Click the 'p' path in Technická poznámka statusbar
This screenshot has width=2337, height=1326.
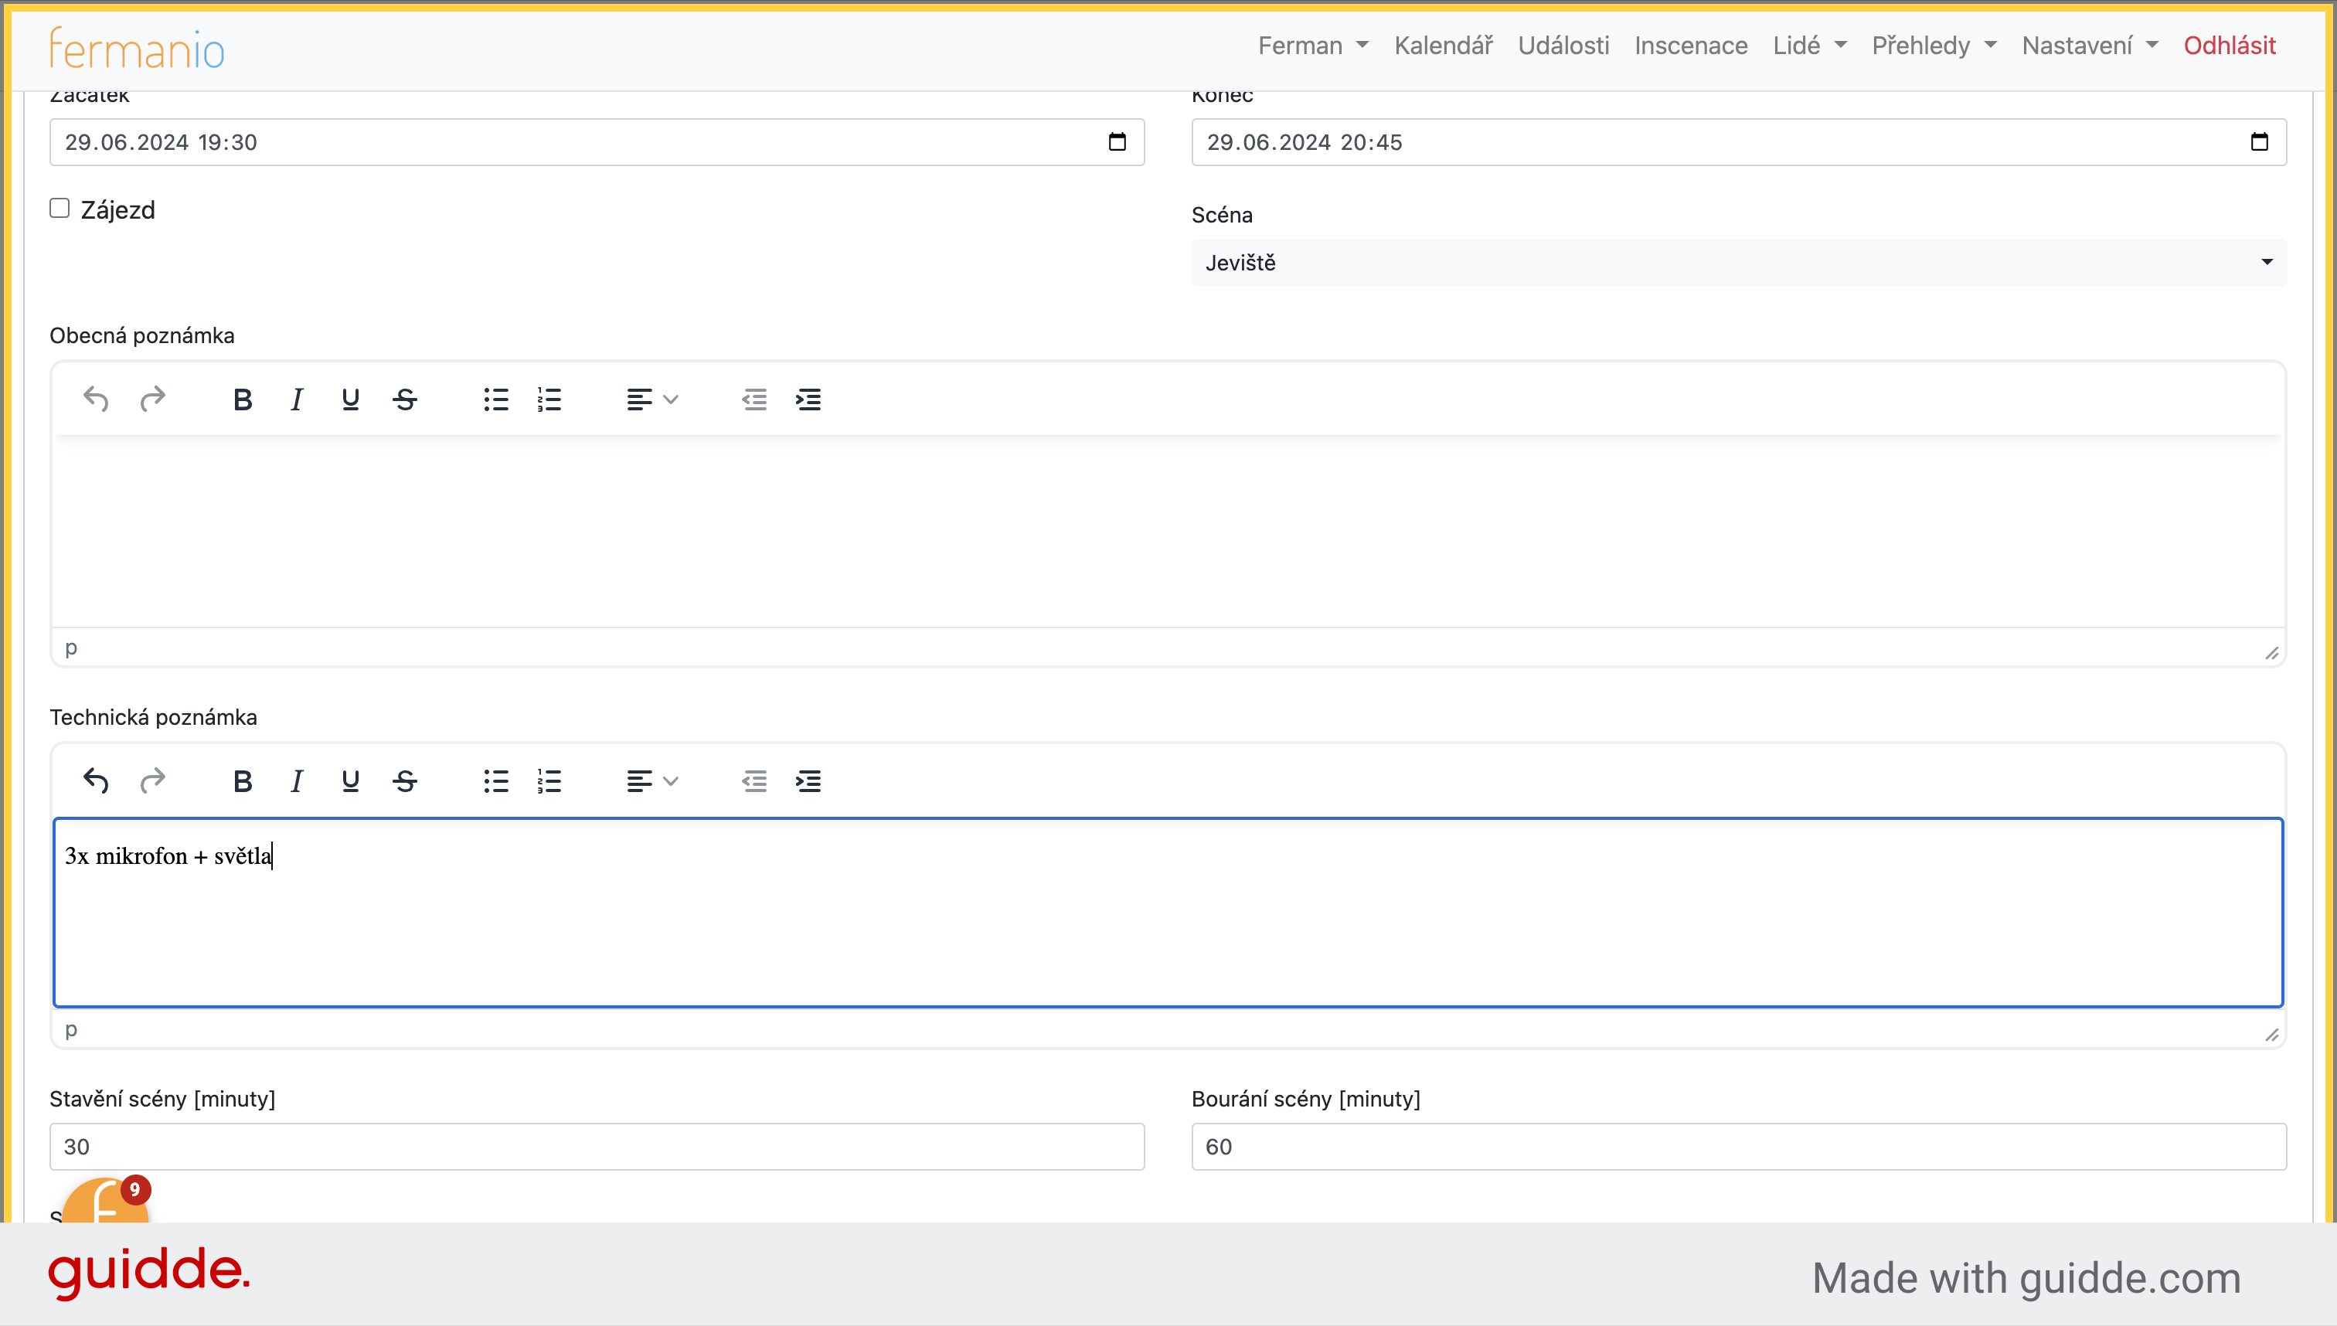(x=71, y=1029)
